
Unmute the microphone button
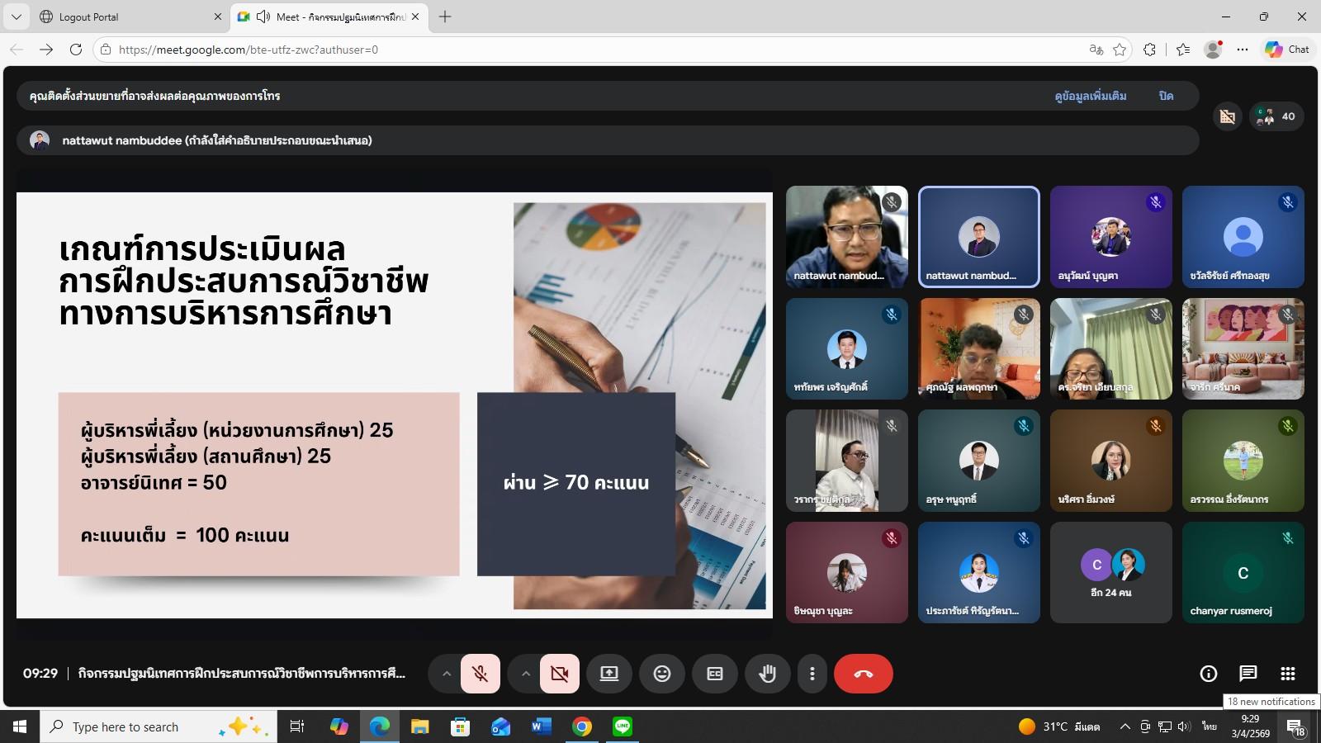(480, 674)
